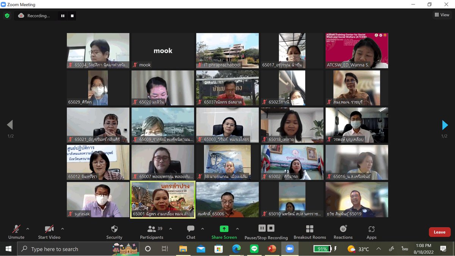Leave the meeting
Screen dimensions: 455x256
pos(439,232)
